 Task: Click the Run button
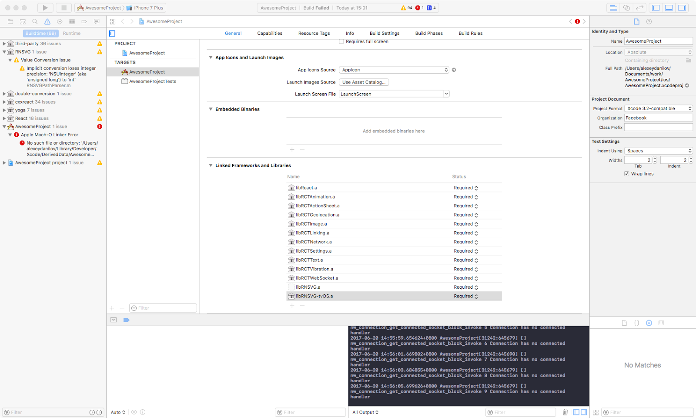coord(45,7)
